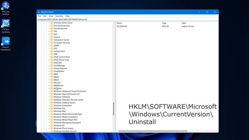Click the Unified Store folder icon
The width and height of the screenshot is (249, 140).
click(x=52, y=51)
